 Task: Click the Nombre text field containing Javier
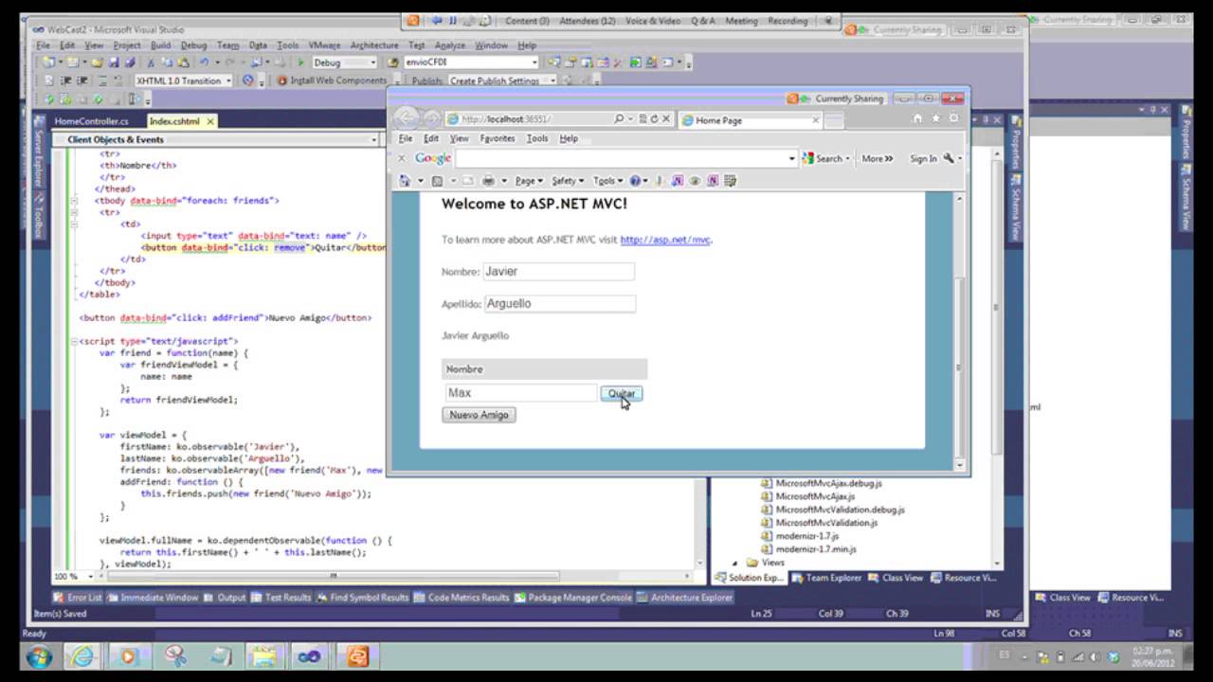point(558,272)
